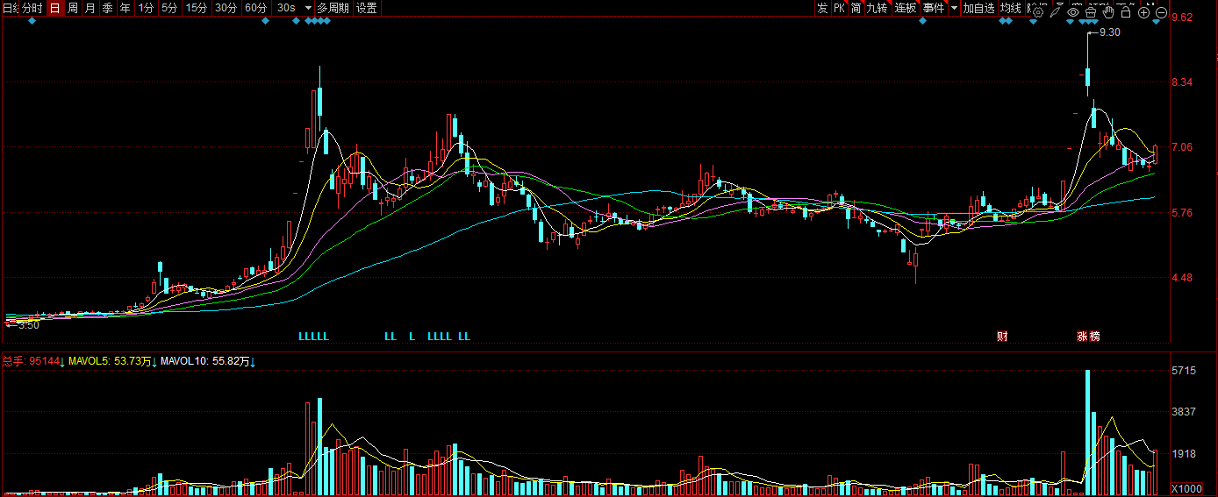Click the 3837 volume axis label
The height and width of the screenshot is (497, 1218).
(1184, 412)
